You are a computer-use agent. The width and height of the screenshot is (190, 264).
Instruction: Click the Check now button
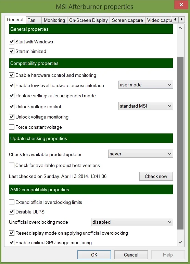click(156, 176)
